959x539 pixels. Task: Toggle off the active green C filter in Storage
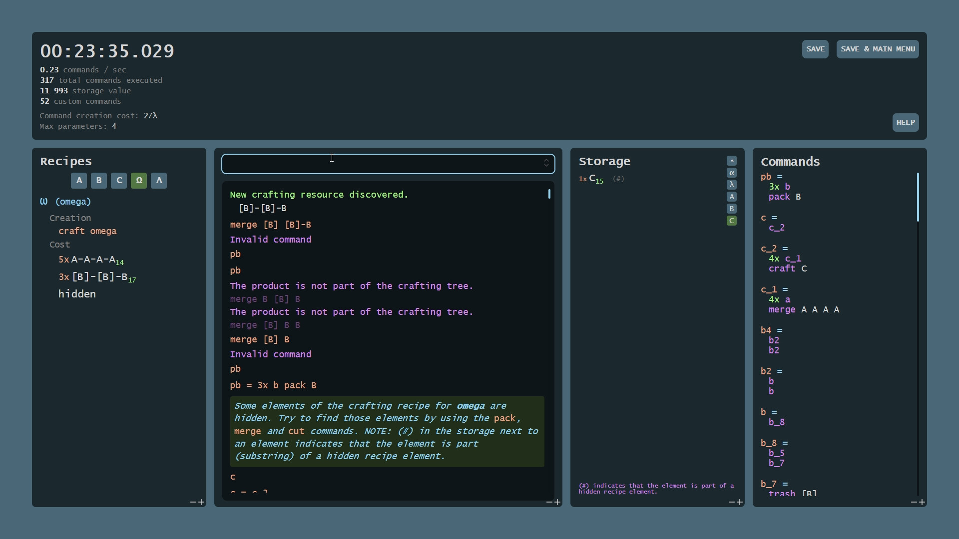(732, 221)
